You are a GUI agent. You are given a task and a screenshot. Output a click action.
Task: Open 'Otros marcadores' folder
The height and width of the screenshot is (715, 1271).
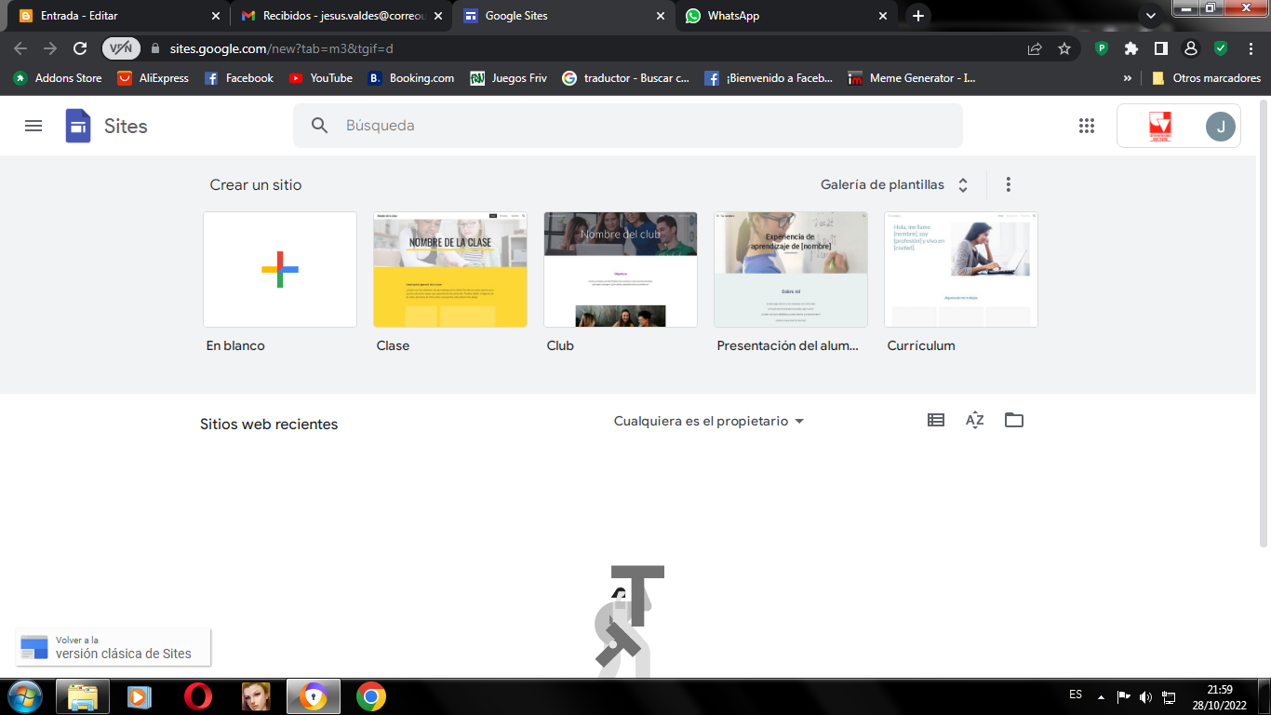(1206, 78)
